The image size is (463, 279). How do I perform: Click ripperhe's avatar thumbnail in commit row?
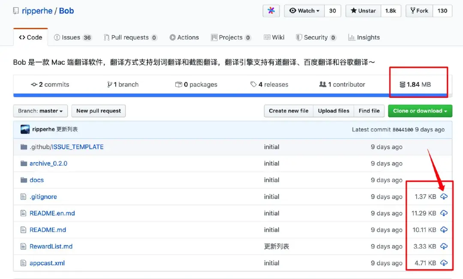click(25, 129)
